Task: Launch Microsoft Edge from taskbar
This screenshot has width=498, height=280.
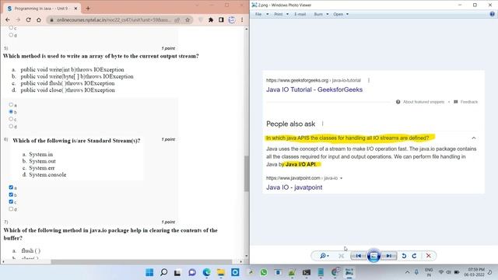Action: click(x=206, y=272)
